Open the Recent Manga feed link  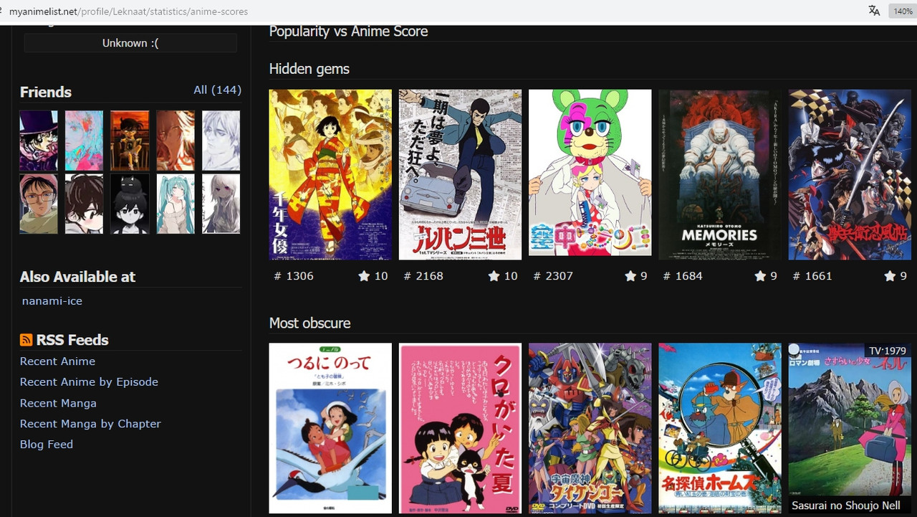coord(58,403)
